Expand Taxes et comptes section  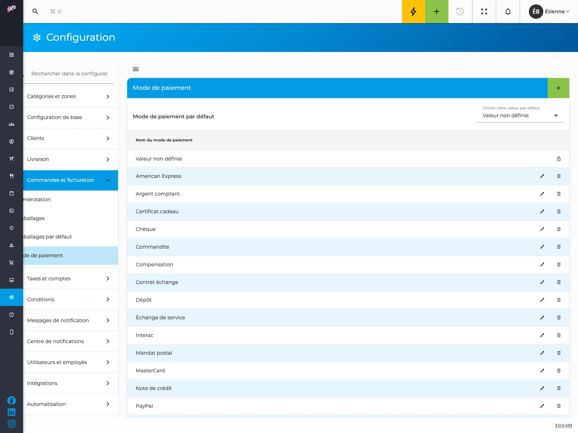[x=70, y=279]
